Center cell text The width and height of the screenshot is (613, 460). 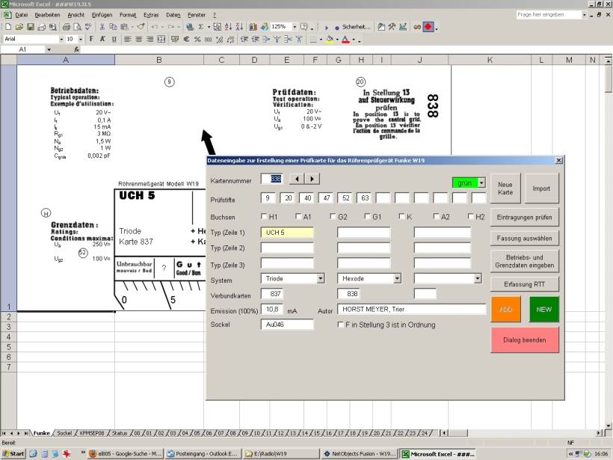tap(138, 39)
